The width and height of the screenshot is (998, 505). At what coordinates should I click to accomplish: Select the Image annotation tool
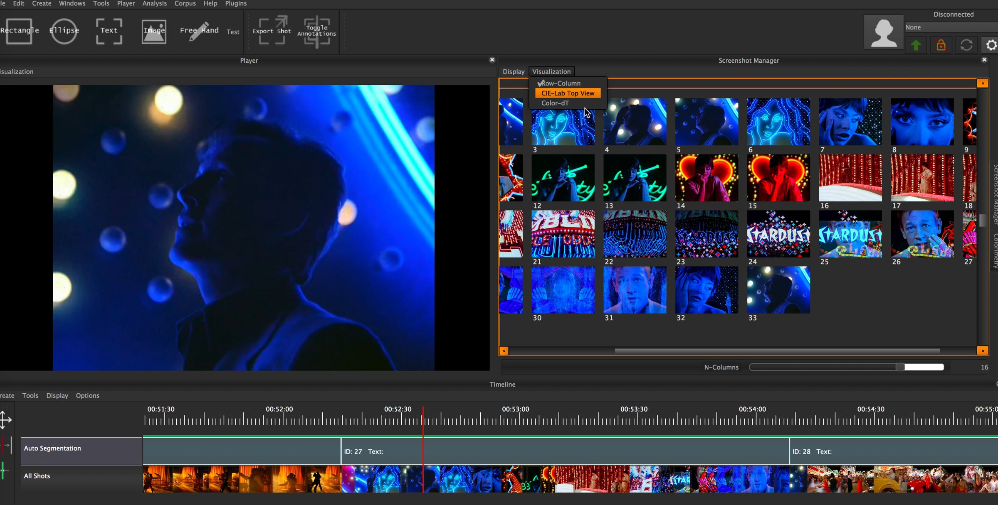click(154, 31)
